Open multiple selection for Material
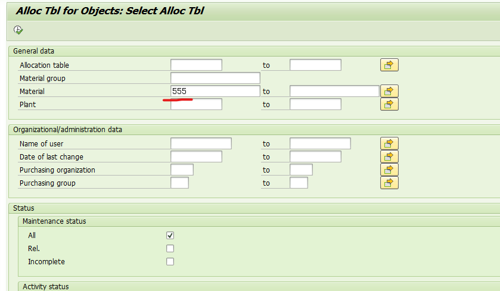Image resolution: width=500 pixels, height=291 pixels. (389, 91)
